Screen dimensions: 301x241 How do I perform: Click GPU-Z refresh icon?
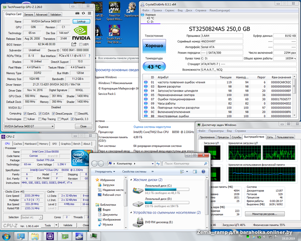click(x=83, y=13)
